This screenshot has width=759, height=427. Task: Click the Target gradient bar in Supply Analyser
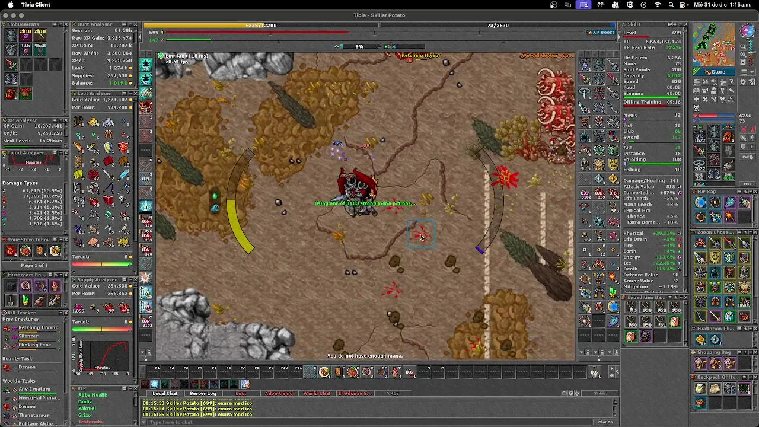[x=102, y=329]
